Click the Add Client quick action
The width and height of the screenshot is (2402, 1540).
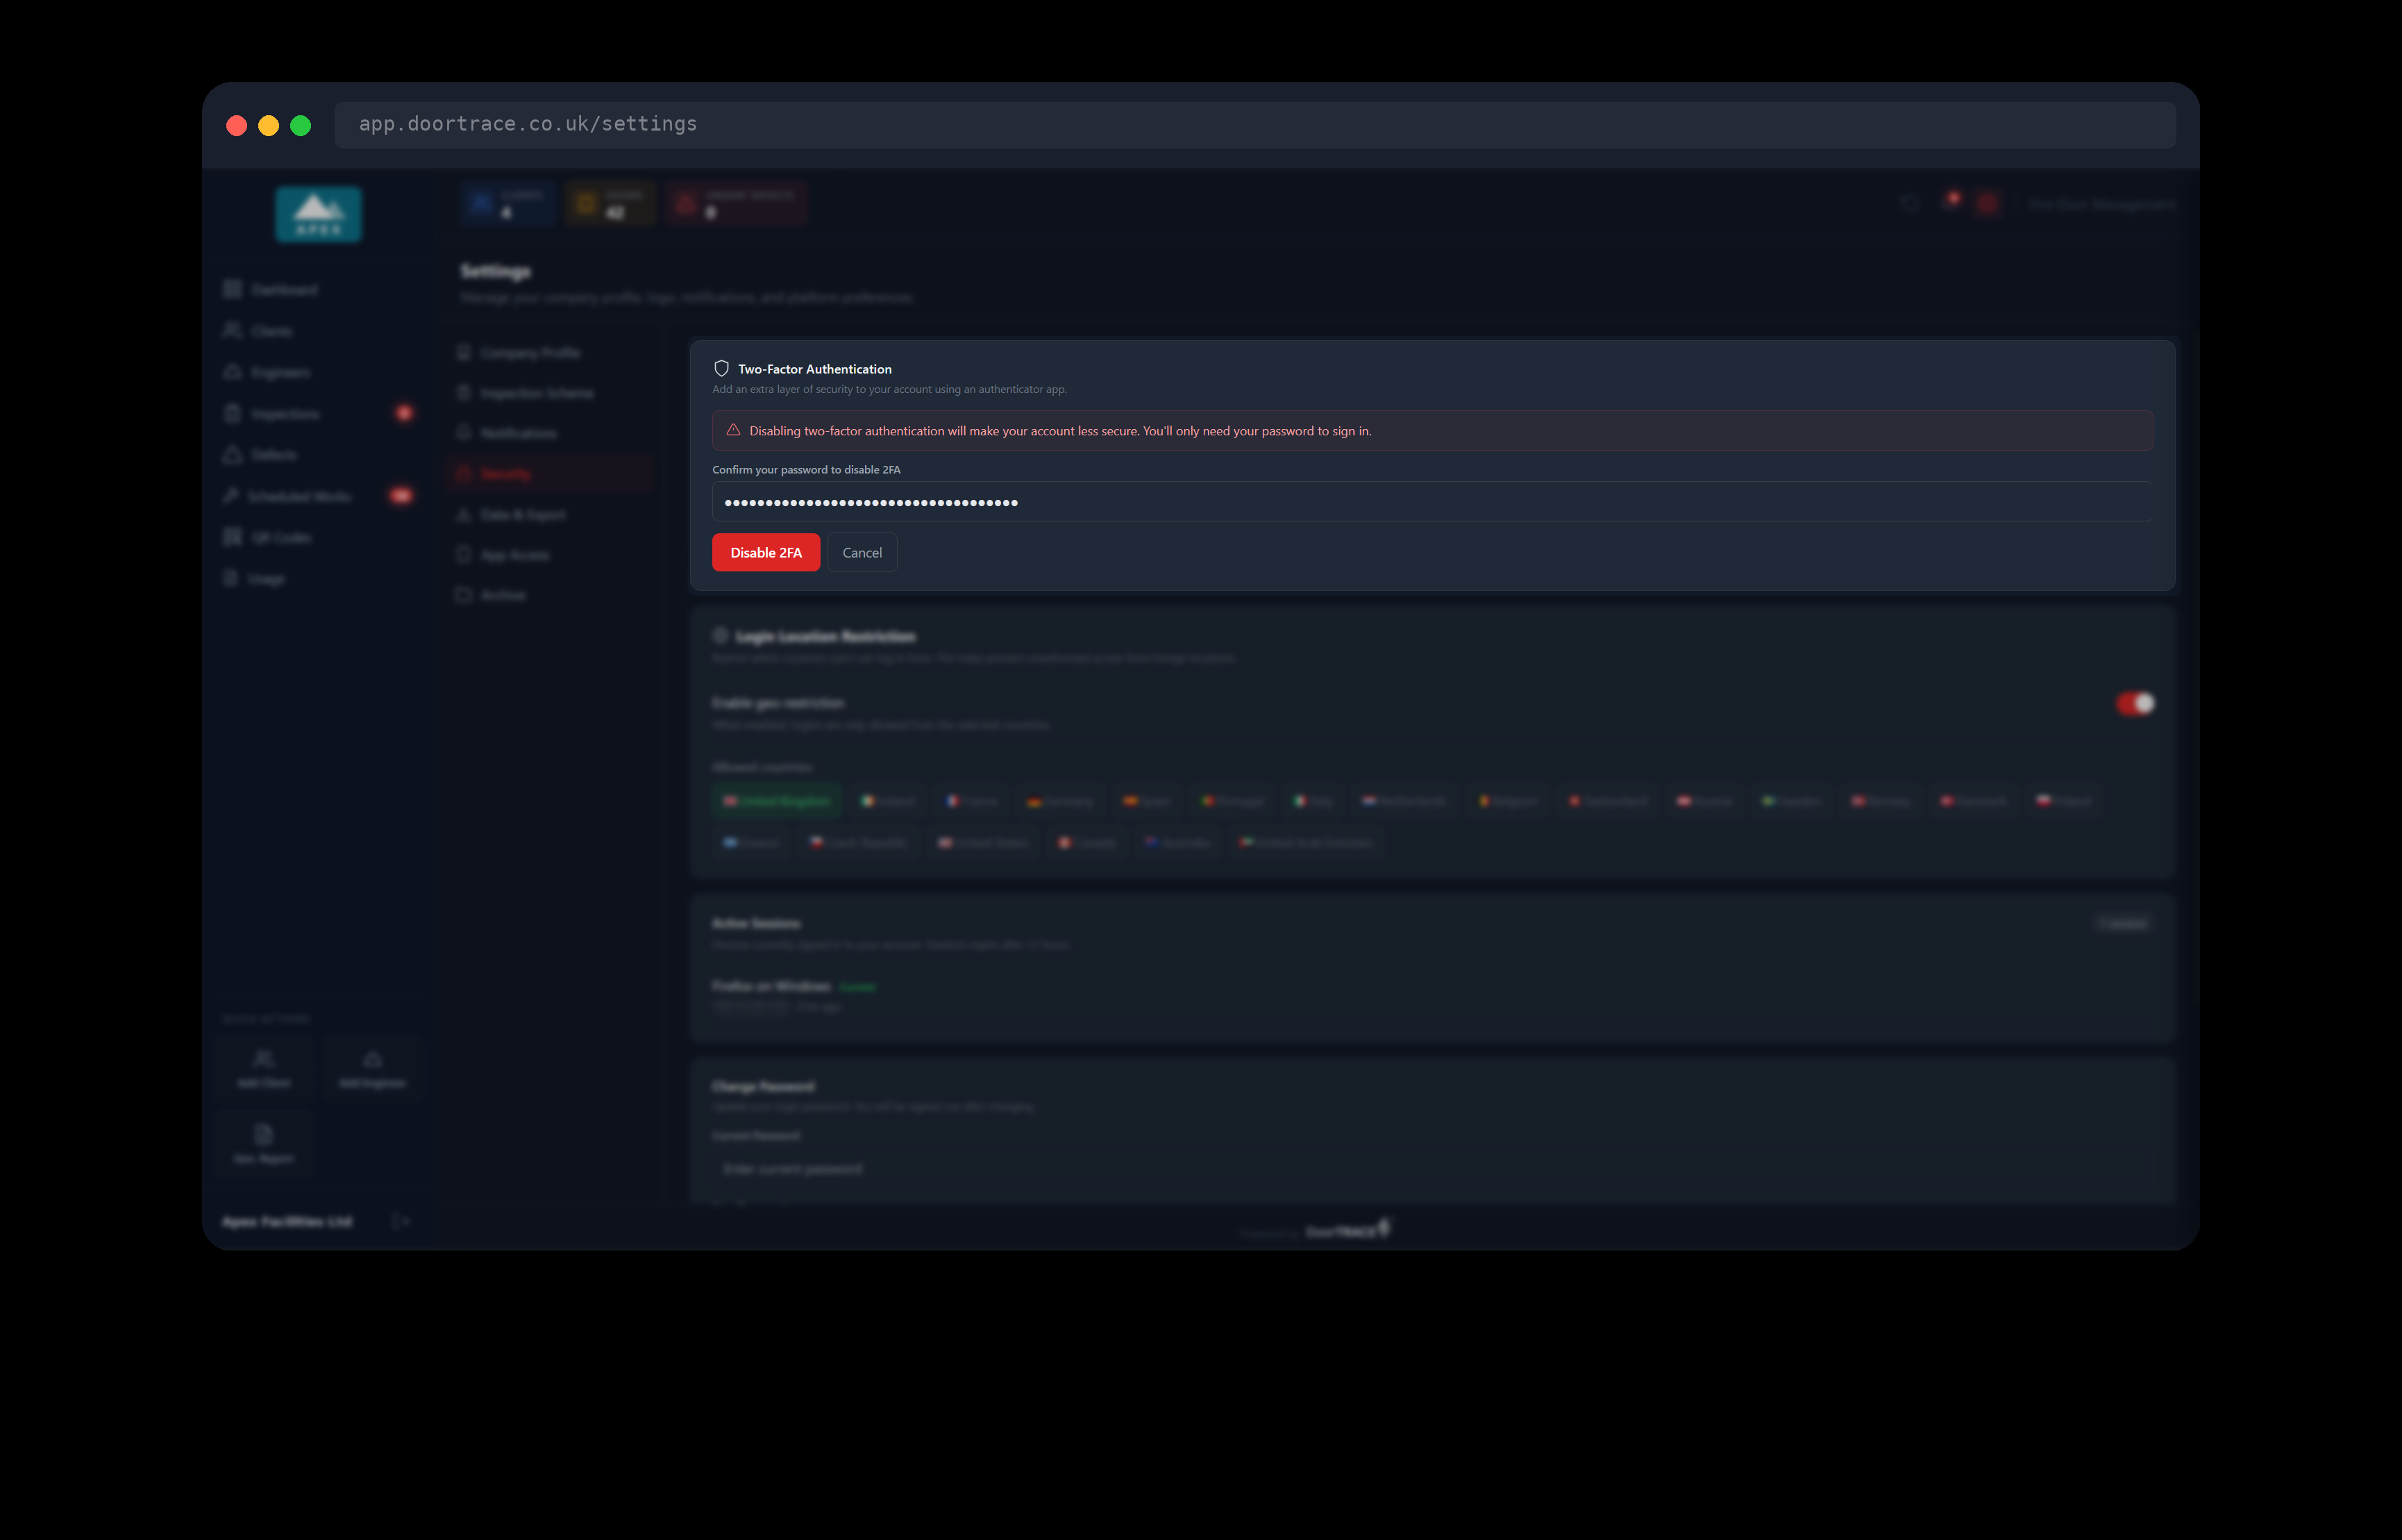(264, 1069)
